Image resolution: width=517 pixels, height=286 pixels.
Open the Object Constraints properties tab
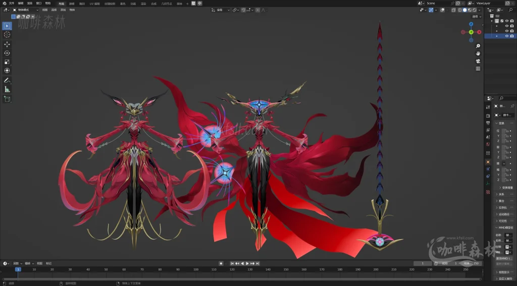[488, 176]
